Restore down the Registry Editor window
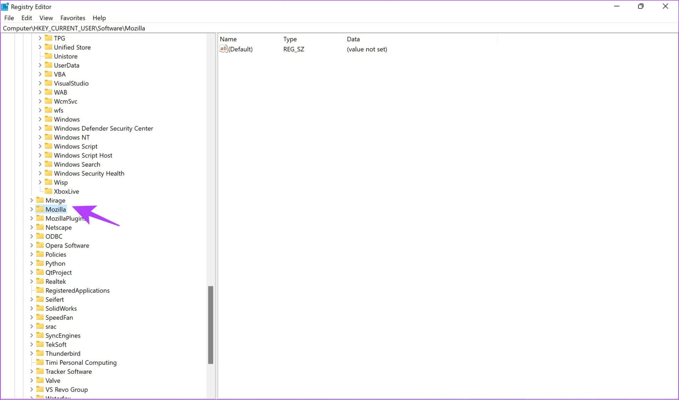The image size is (679, 400). [x=641, y=6]
